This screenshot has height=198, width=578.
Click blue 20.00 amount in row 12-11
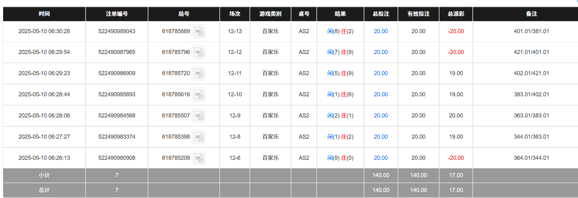[380, 73]
